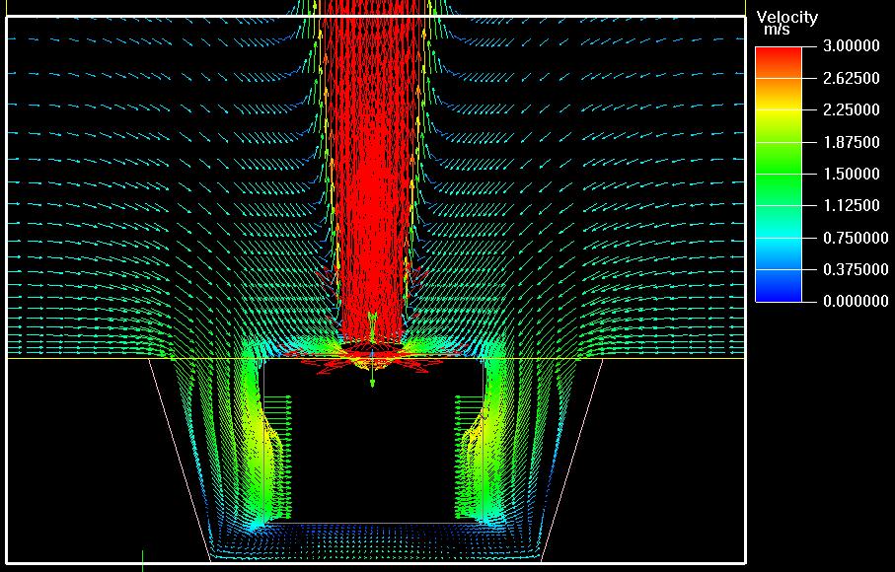Click the impingement point atop the obstacle
Image resolution: width=895 pixels, height=572 pixels.
[372, 348]
